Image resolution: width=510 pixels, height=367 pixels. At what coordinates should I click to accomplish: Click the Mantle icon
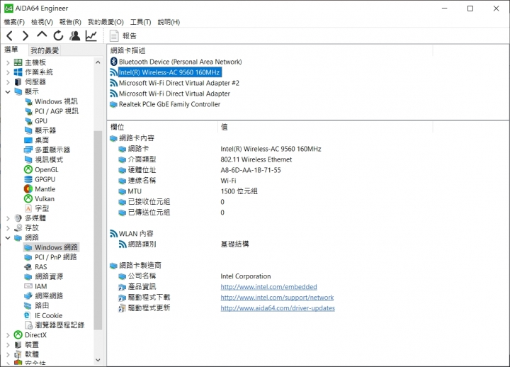coord(28,189)
